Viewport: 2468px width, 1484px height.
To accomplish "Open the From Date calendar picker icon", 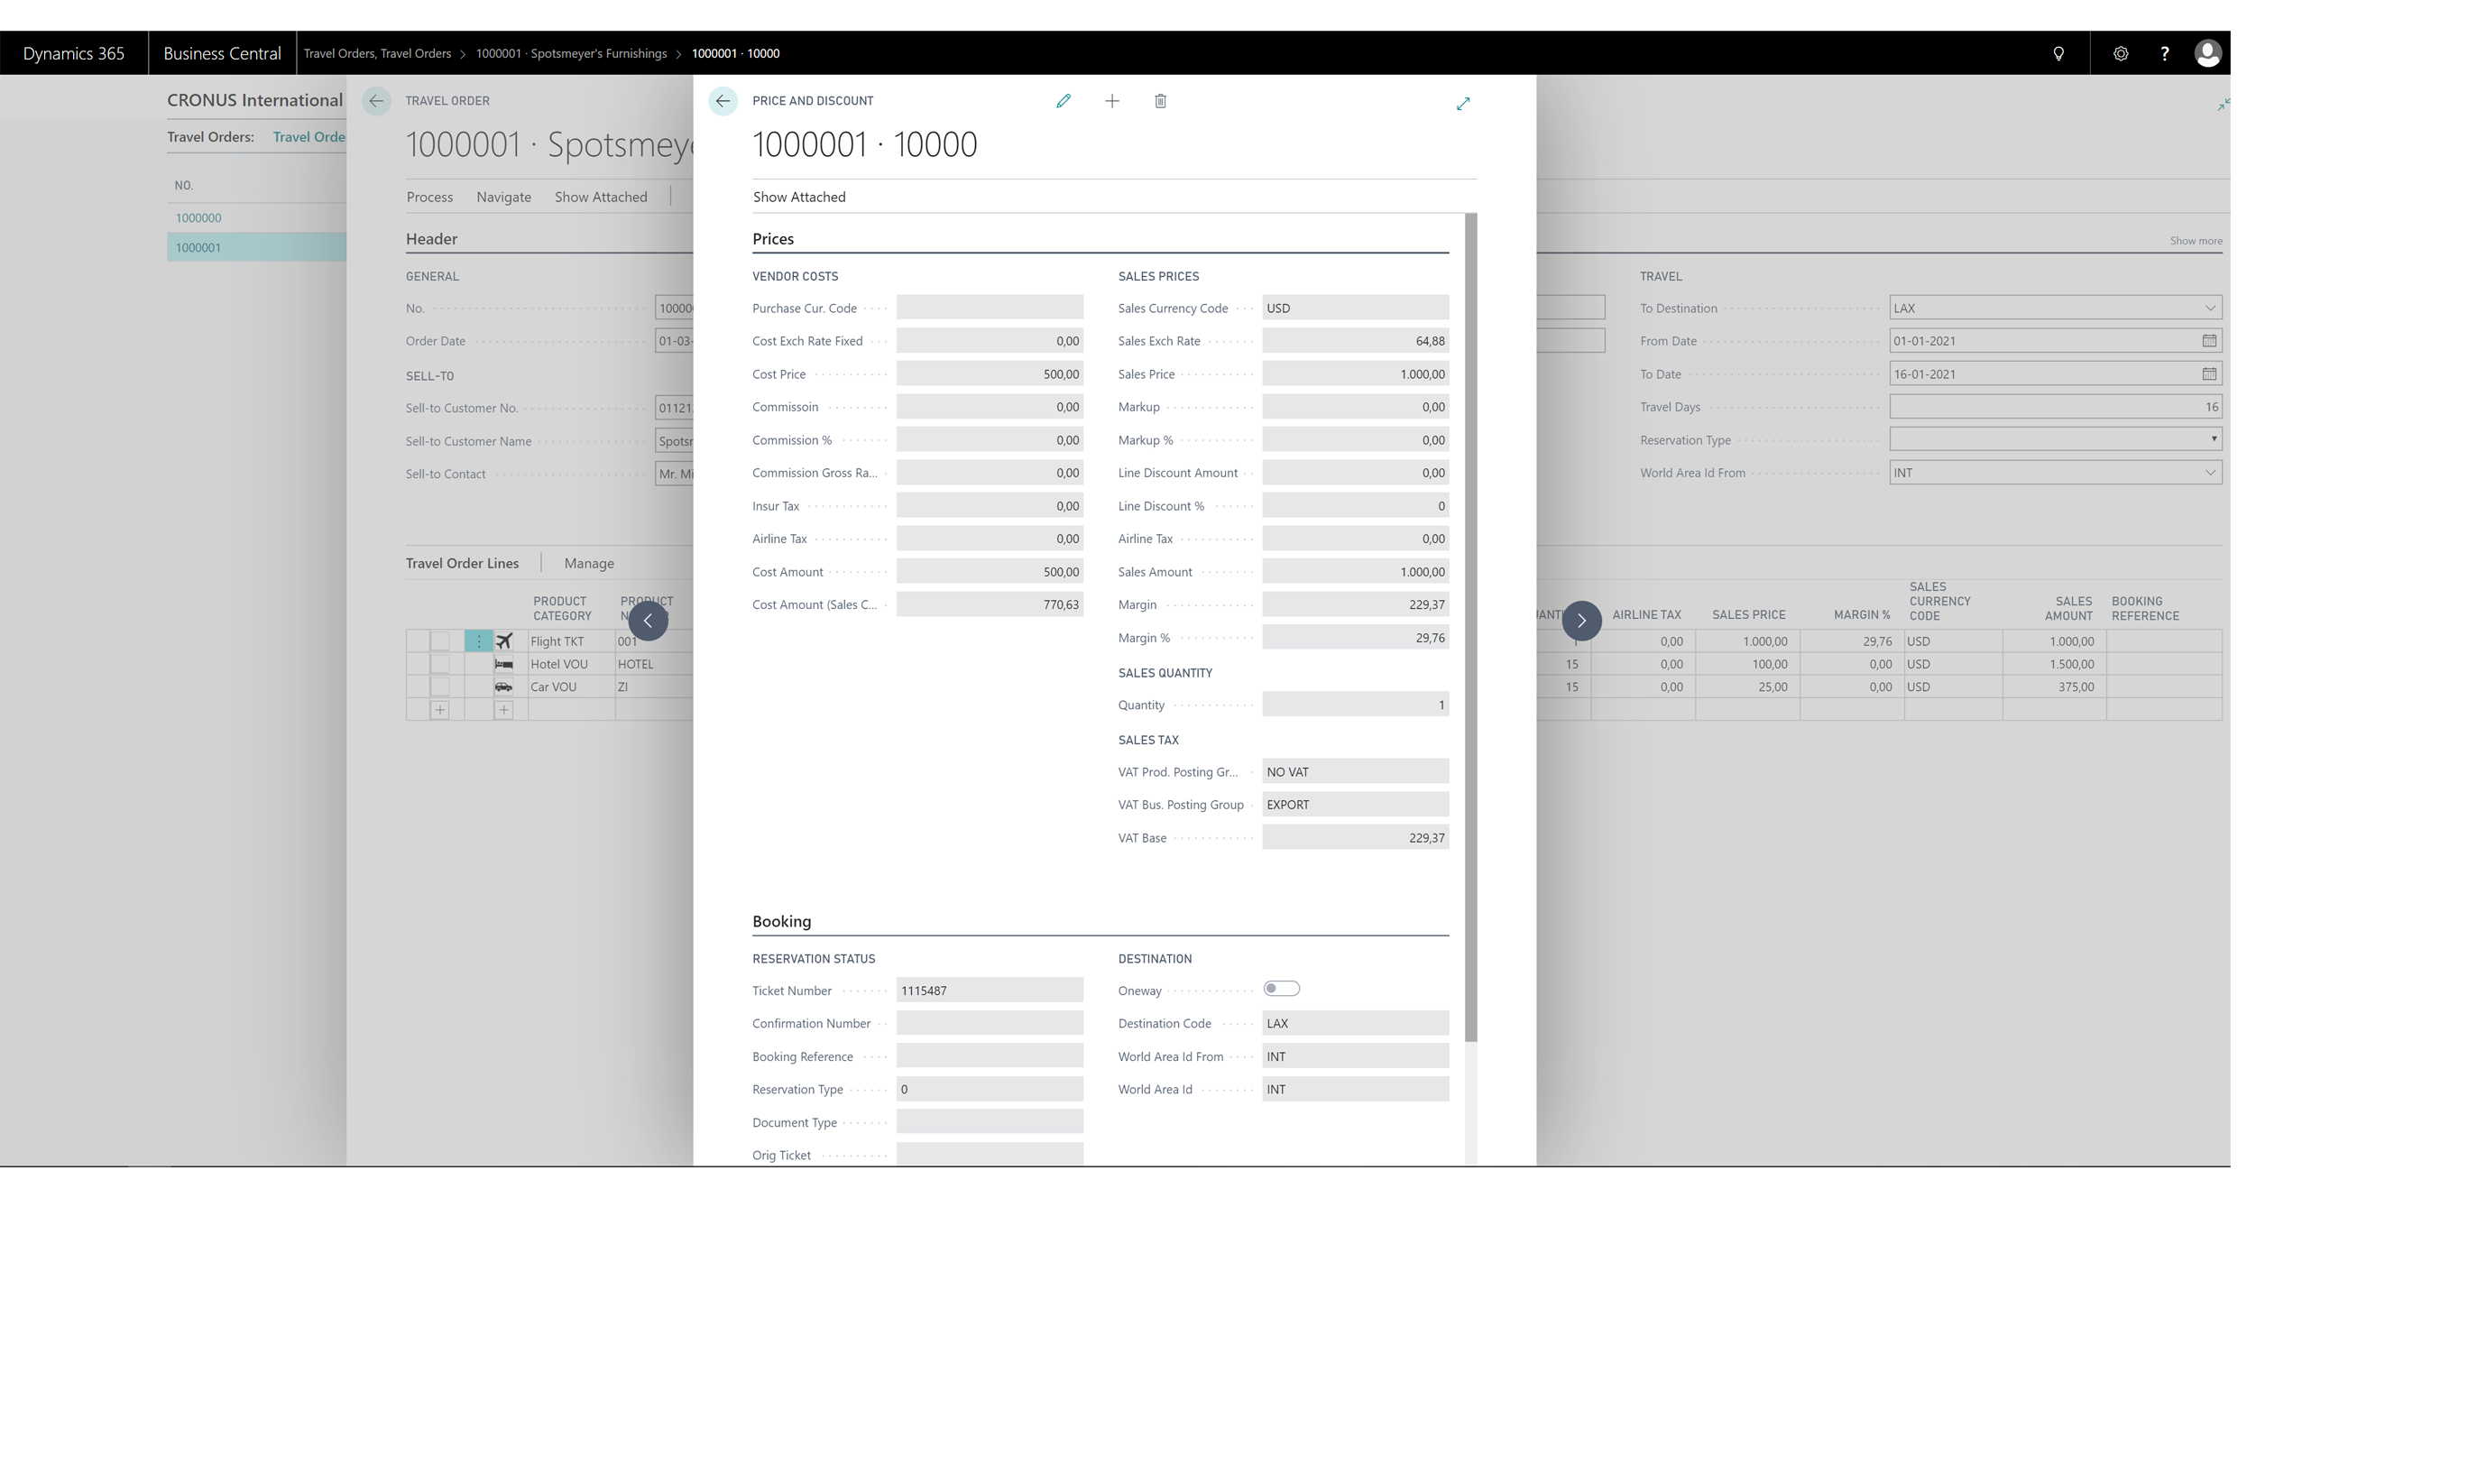I will point(2208,341).
